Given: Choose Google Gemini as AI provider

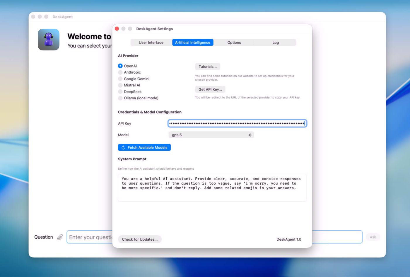Looking at the screenshot, I should pyautogui.click(x=120, y=79).
